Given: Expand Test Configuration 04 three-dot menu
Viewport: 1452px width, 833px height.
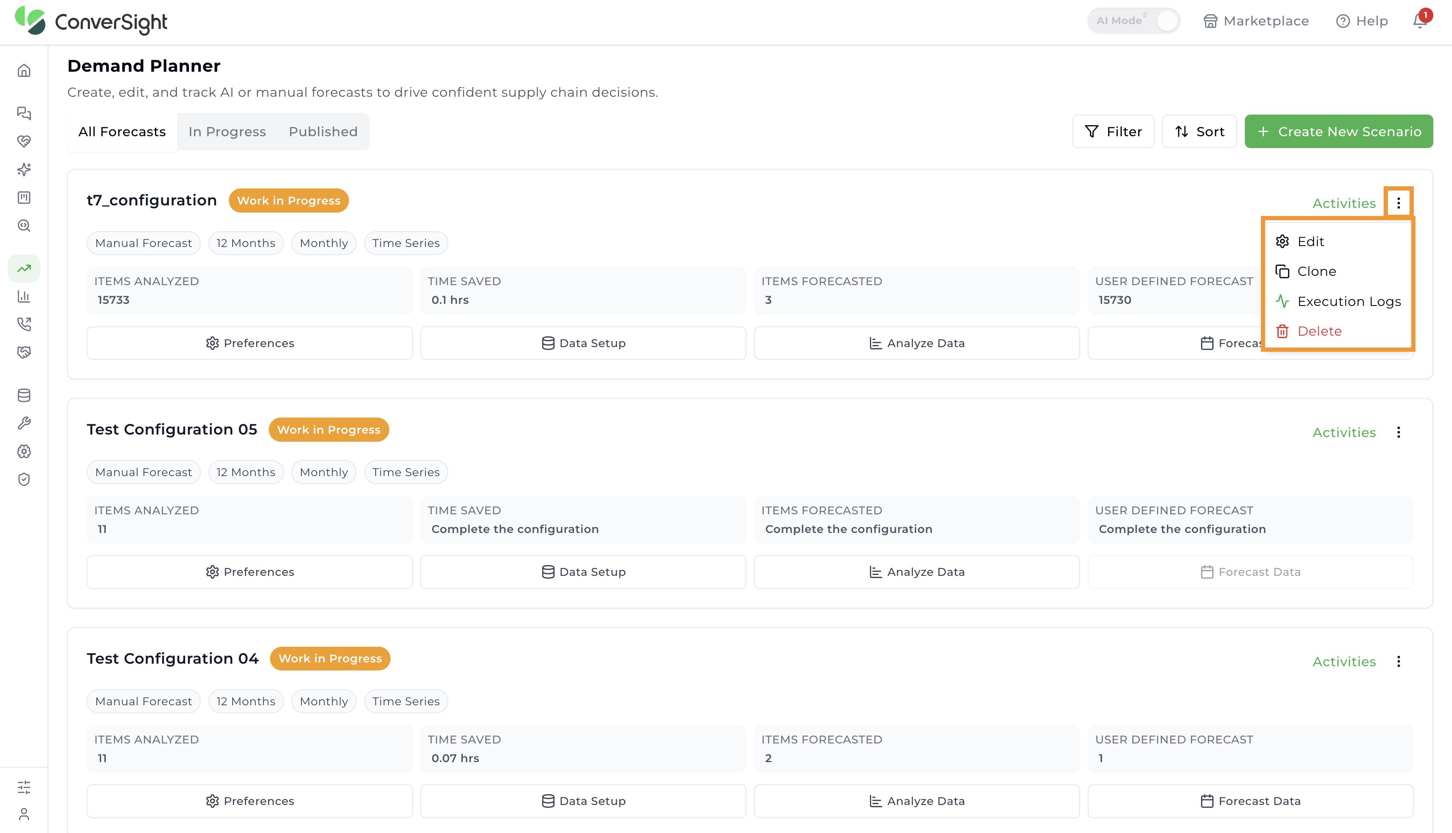Looking at the screenshot, I should [x=1398, y=662].
